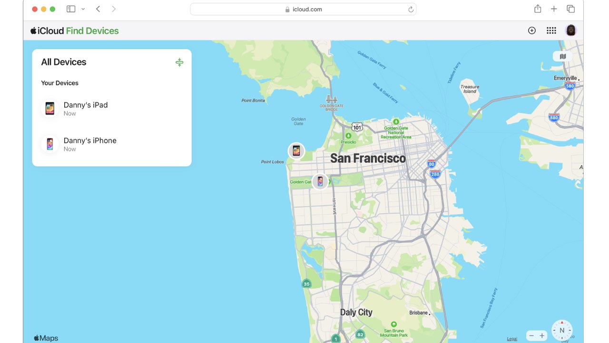Collapse the All Devices panel

point(179,62)
